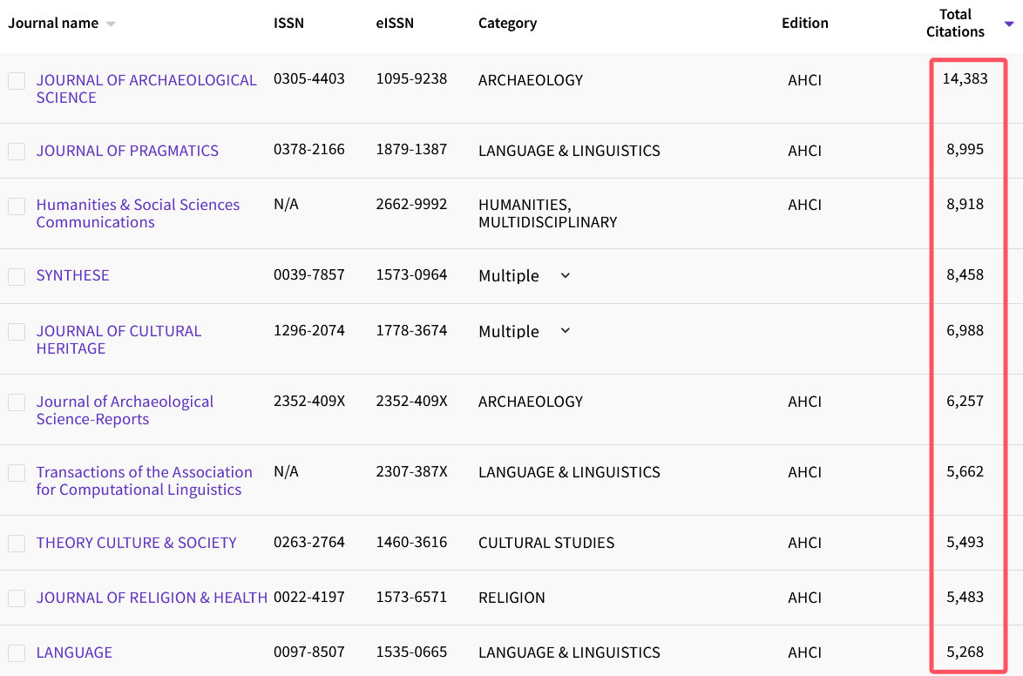The image size is (1023, 676).
Task: Click the Journal name sort arrow icon
Action: click(x=111, y=24)
